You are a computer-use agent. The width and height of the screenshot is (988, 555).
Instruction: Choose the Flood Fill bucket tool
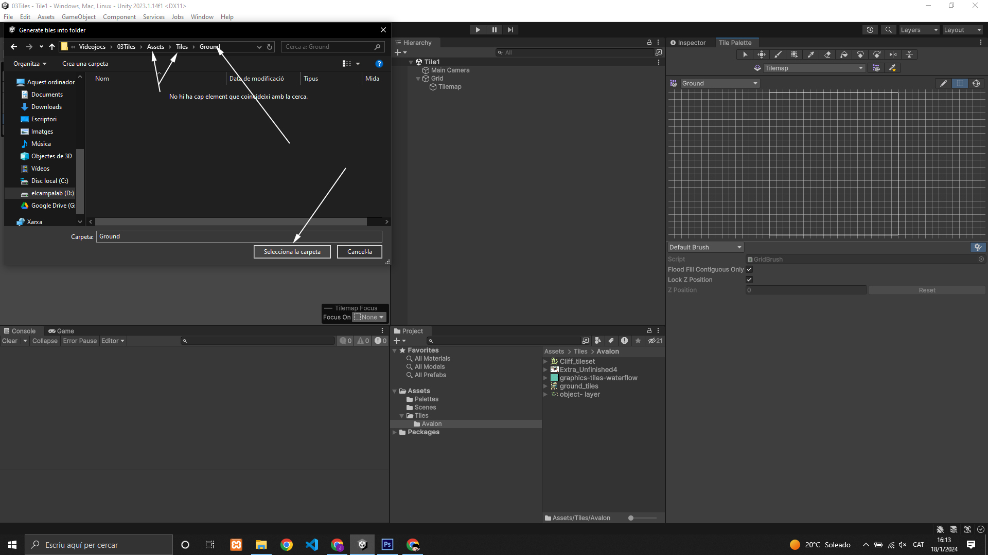coord(843,54)
